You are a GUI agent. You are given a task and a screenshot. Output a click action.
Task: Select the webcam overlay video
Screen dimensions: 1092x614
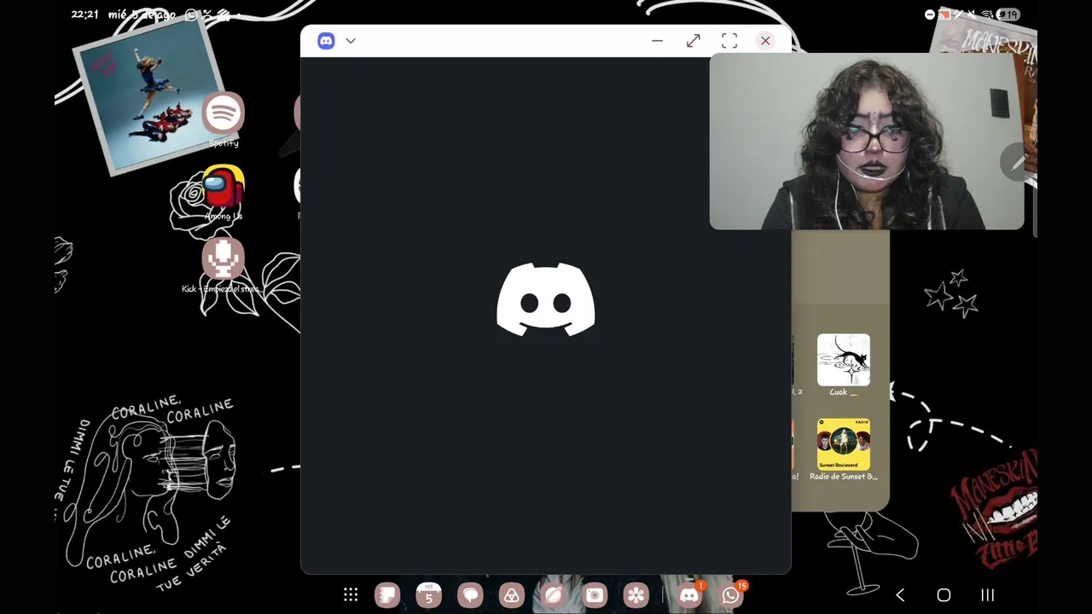pyautogui.click(x=867, y=142)
